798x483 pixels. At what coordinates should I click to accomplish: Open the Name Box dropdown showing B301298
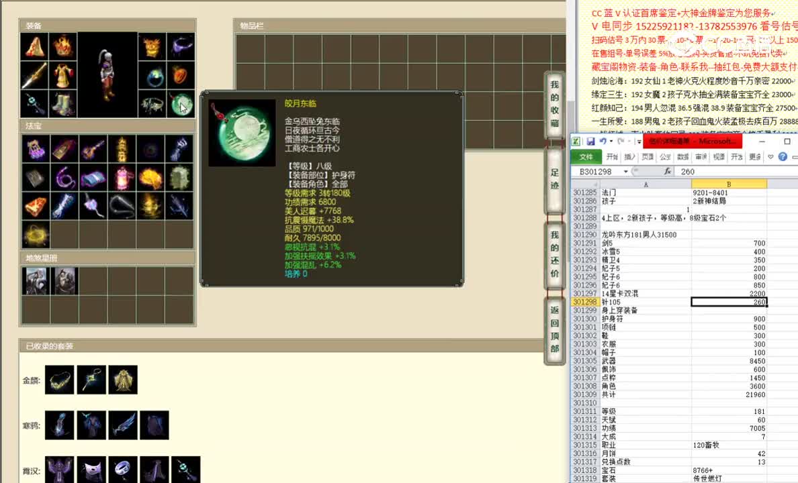pyautogui.click(x=625, y=171)
